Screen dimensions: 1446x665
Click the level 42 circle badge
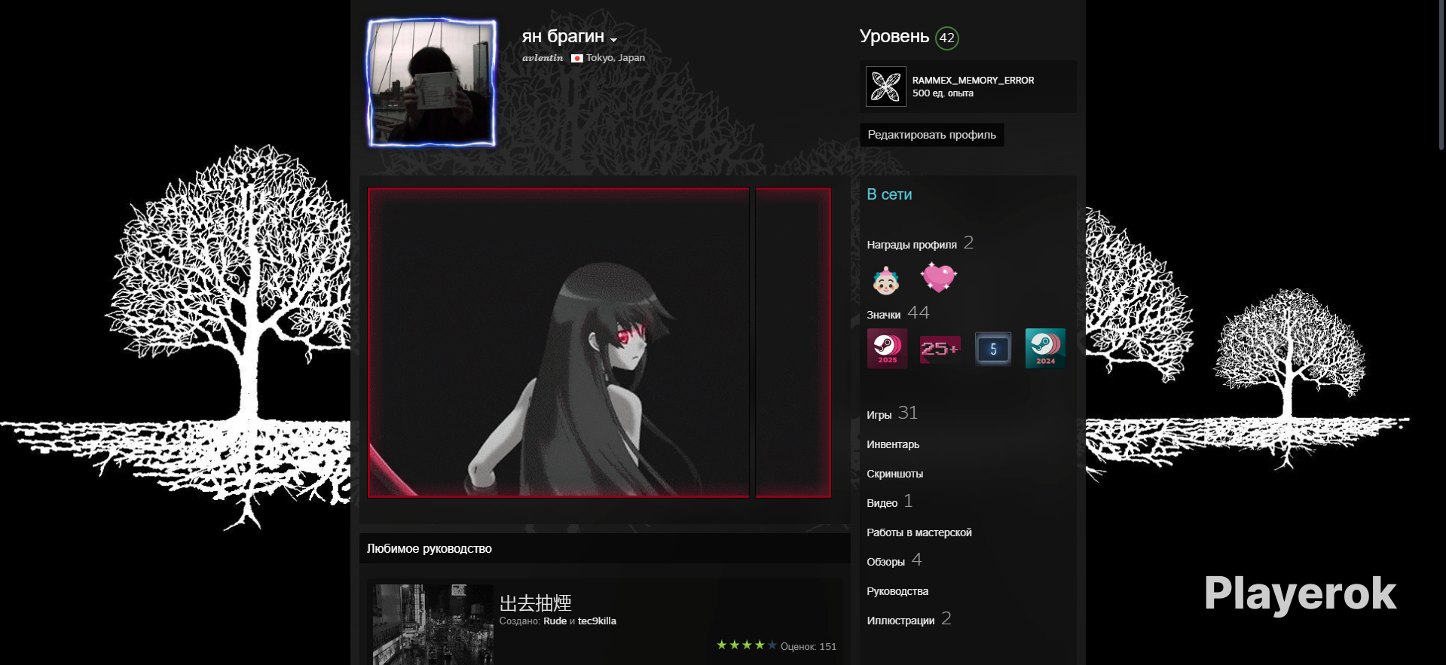click(947, 38)
